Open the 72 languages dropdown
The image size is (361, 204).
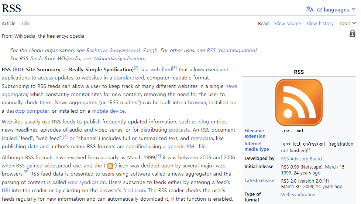tap(331, 10)
